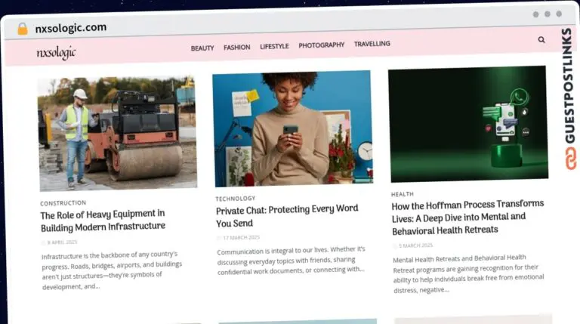Click the Construction category label

pyautogui.click(x=63, y=203)
